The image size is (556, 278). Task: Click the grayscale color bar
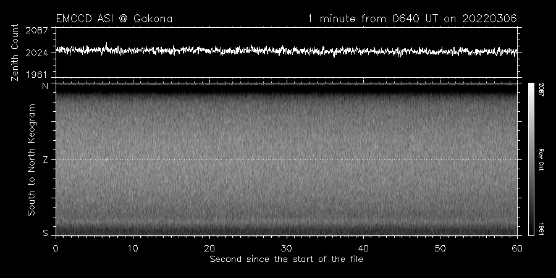pos(531,159)
